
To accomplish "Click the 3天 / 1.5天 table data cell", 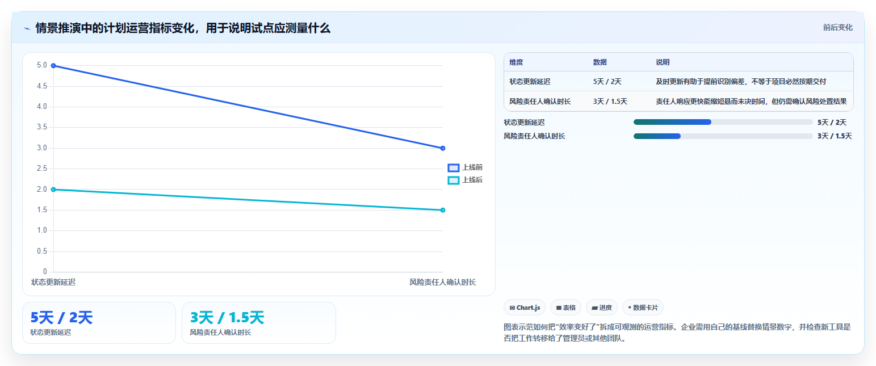I will pos(610,102).
